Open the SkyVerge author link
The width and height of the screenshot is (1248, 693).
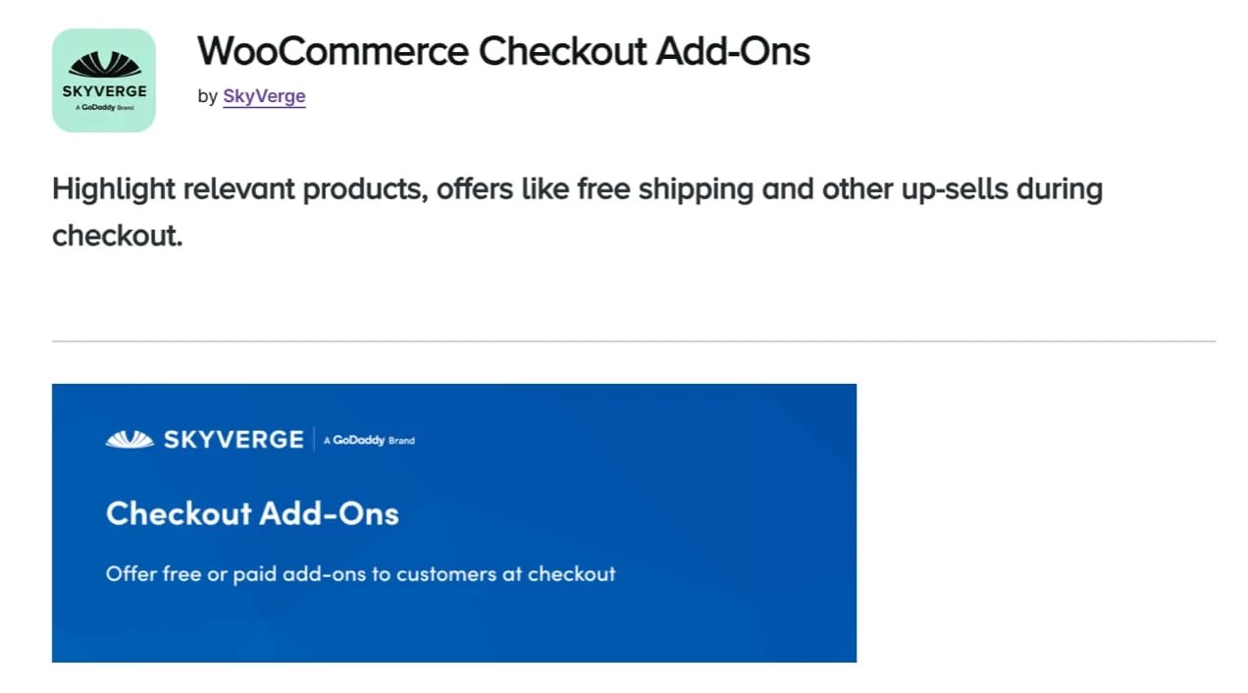pos(264,96)
